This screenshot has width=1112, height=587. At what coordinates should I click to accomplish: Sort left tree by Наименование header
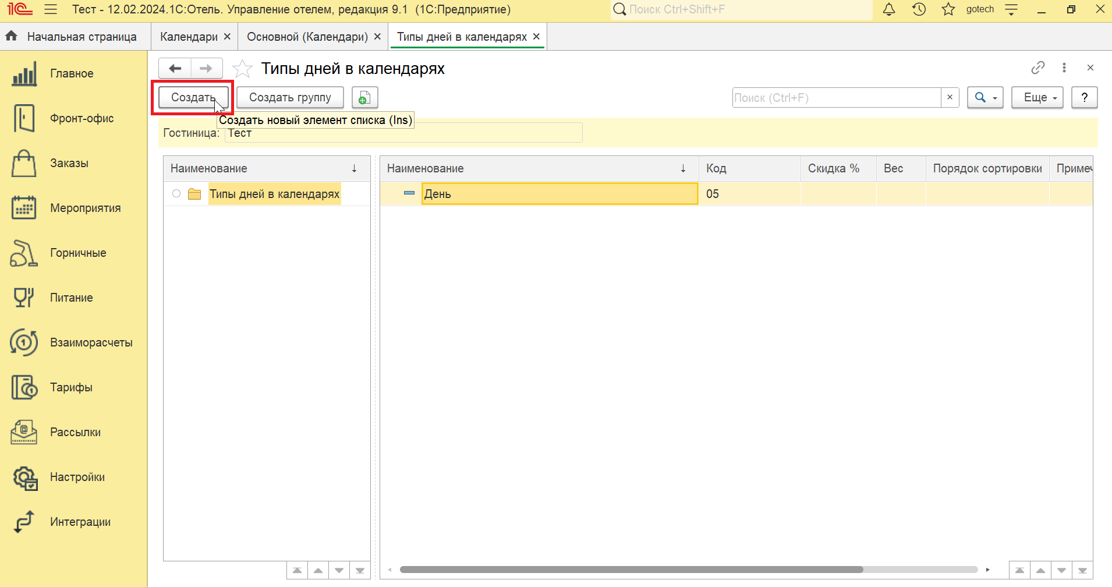pos(267,168)
